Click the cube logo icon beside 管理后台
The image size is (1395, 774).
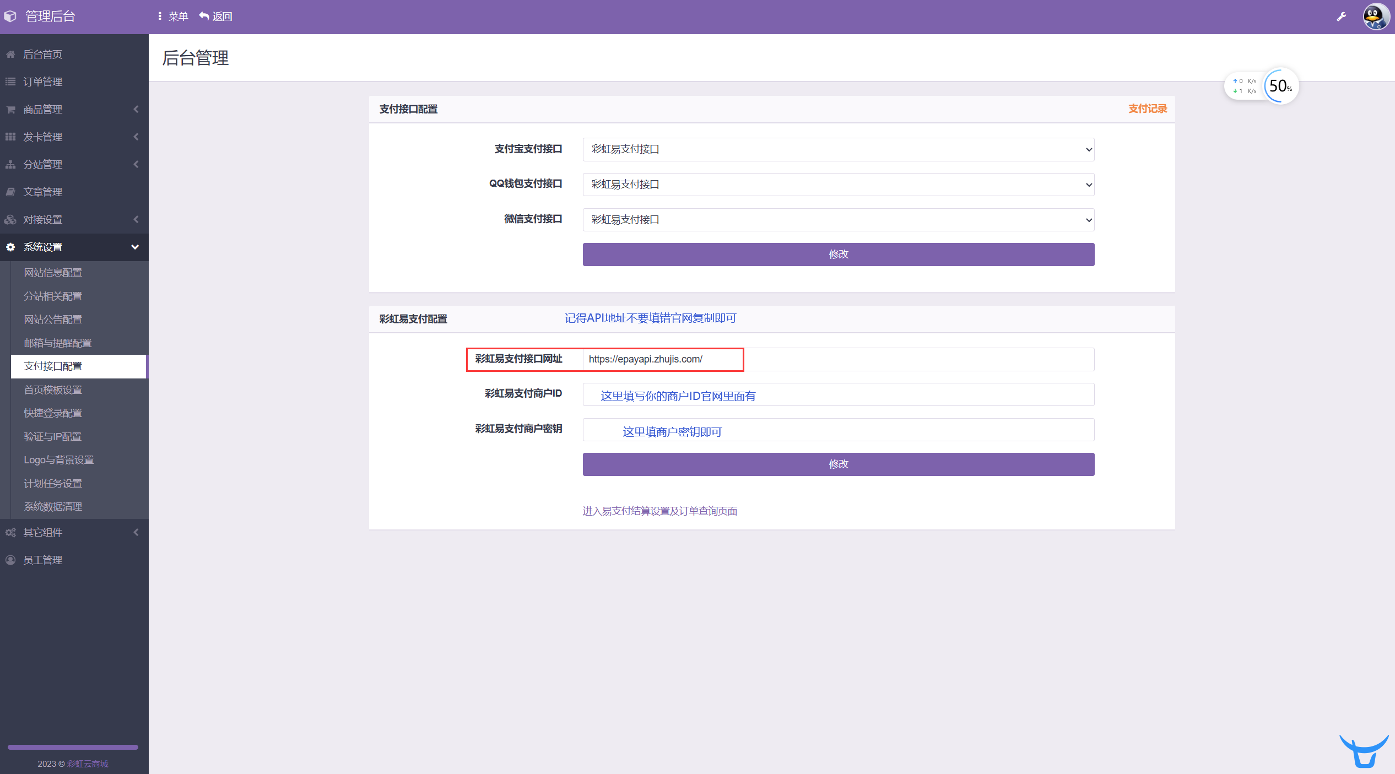pyautogui.click(x=10, y=17)
